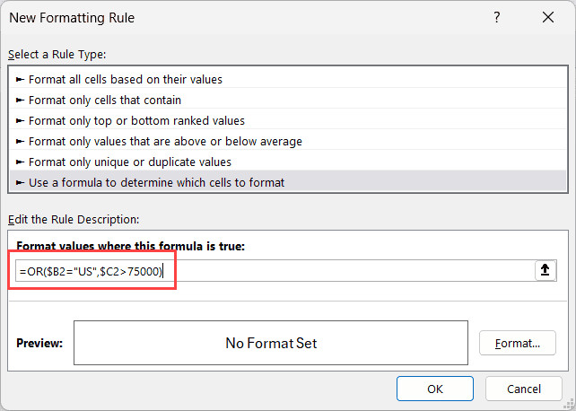Image resolution: width=576 pixels, height=411 pixels.
Task: Select 'Format only unique or duplicate values'
Action: pos(130,162)
